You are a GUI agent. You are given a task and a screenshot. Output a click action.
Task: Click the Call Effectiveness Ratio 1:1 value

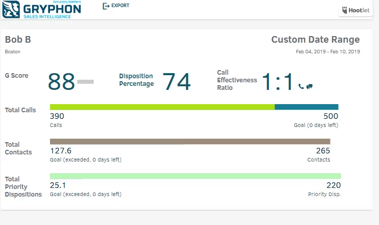278,82
